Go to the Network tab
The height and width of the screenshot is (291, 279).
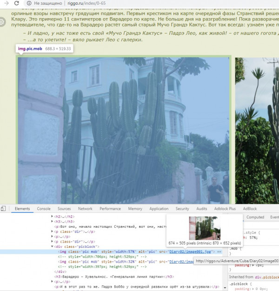85,209
